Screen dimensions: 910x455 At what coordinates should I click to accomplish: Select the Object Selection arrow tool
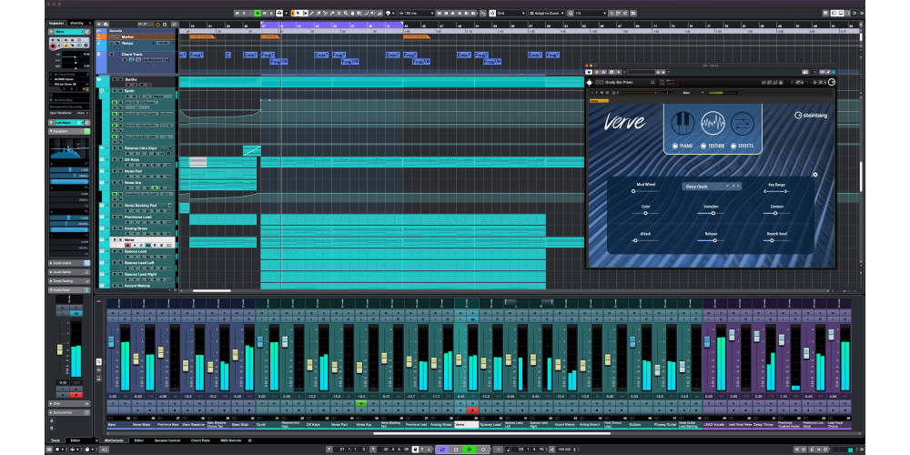[299, 13]
